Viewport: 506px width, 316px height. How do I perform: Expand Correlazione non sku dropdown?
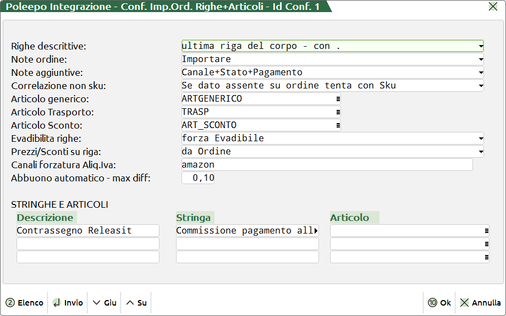481,86
